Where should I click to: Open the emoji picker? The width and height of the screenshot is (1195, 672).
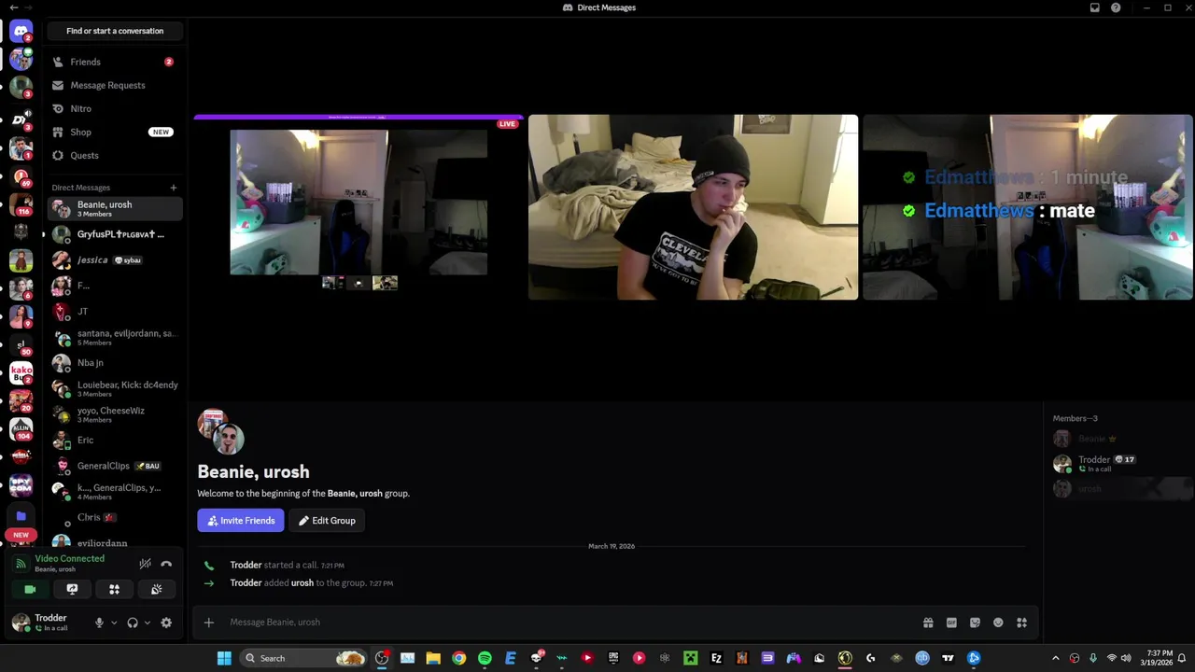click(998, 623)
